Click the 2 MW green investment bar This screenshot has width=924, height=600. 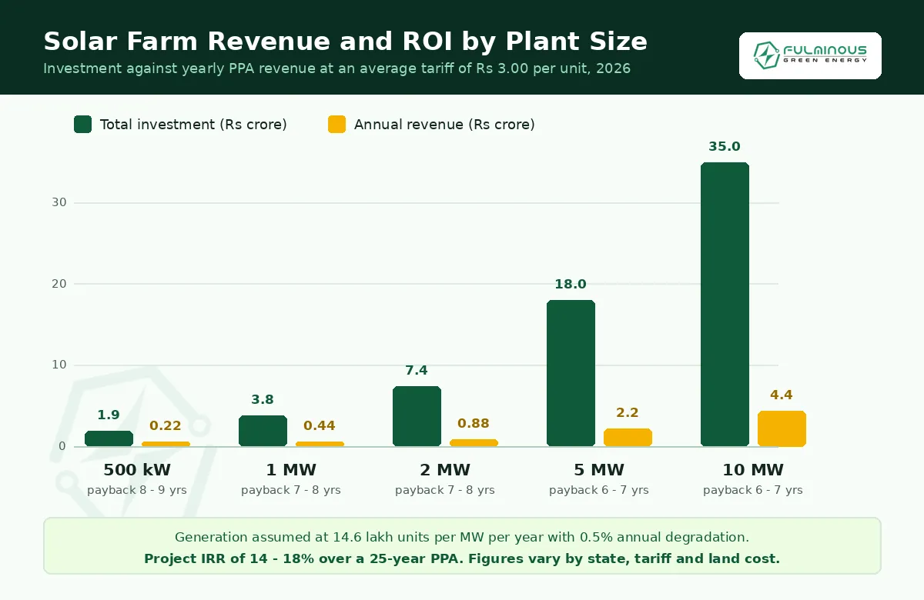417,416
